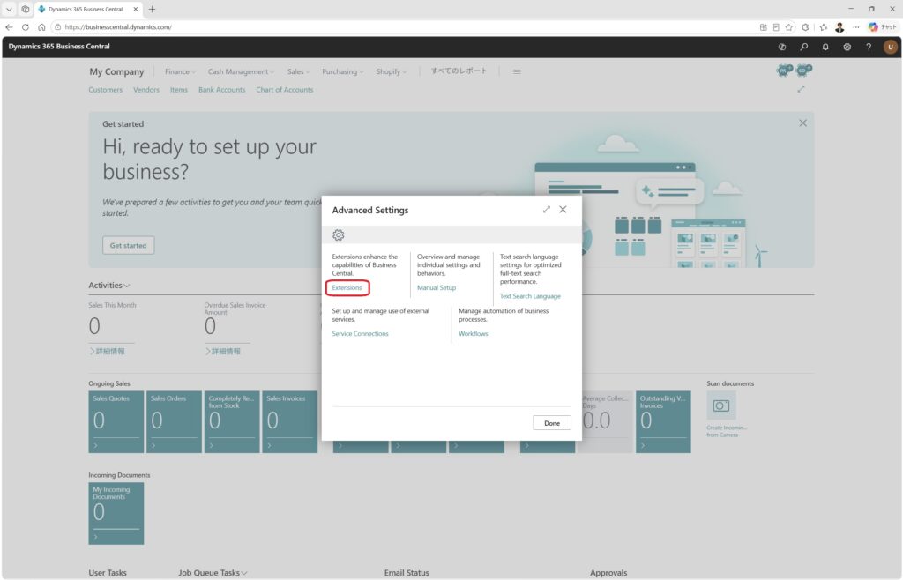903x580 pixels.
Task: Open the settings gear in the app header
Action: [847, 48]
